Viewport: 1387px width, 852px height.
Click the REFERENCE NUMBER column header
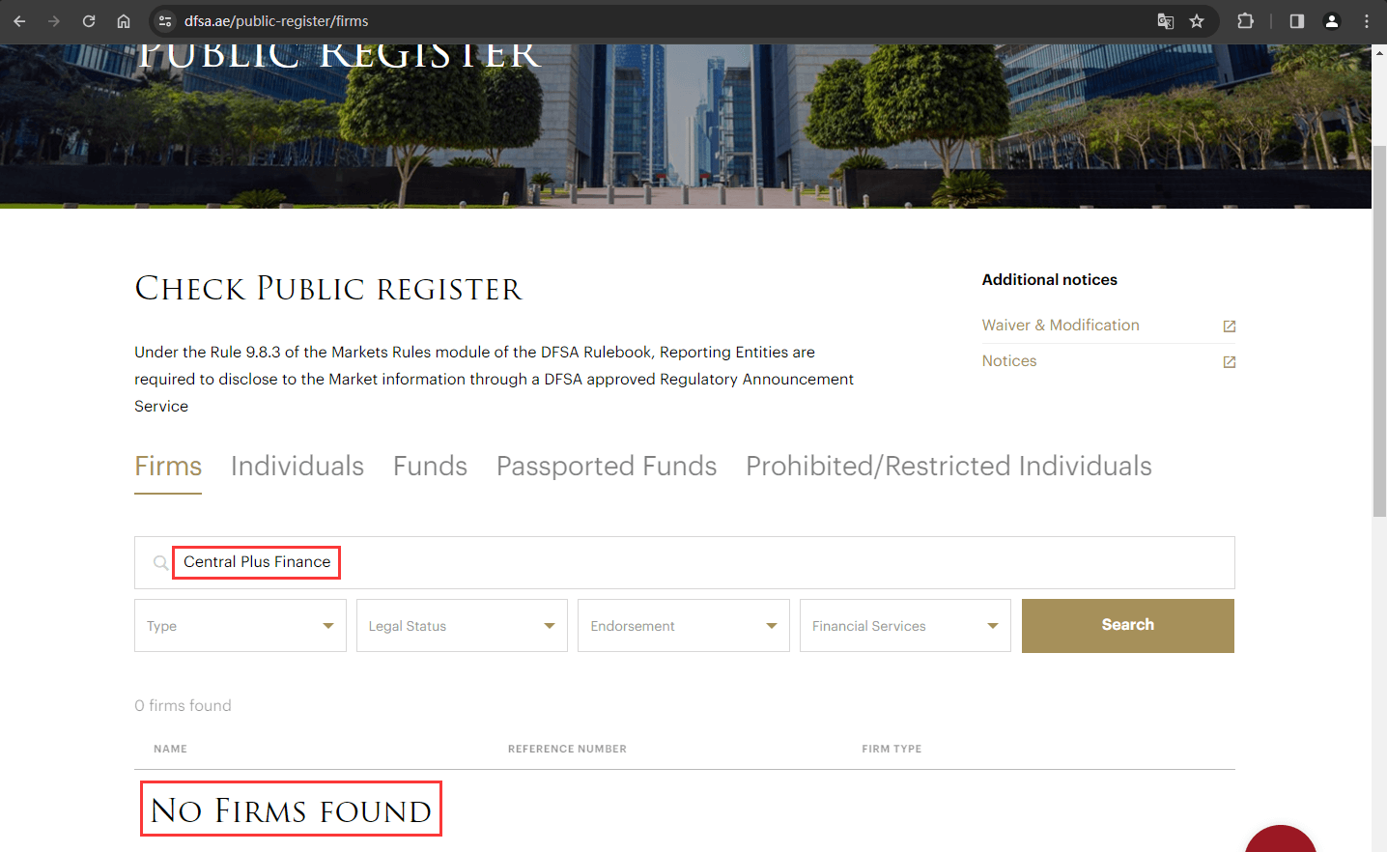(x=567, y=749)
